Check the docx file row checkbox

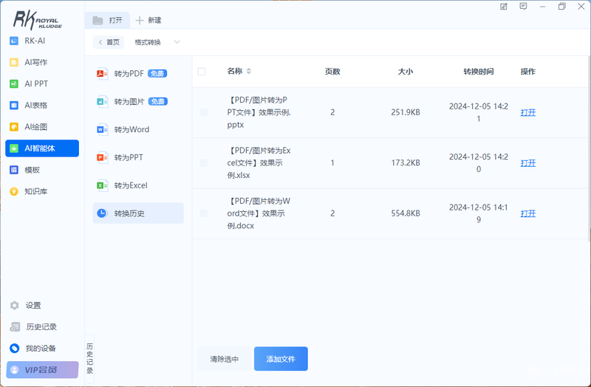coord(204,213)
